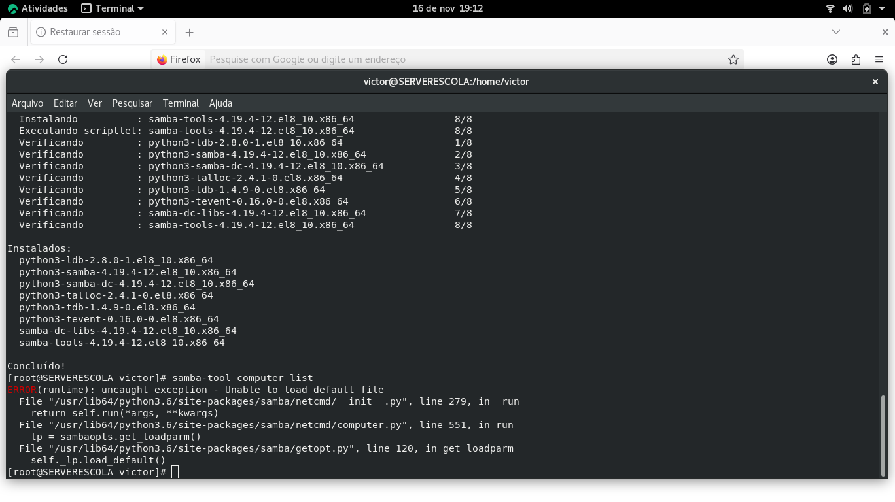The width and height of the screenshot is (895, 502).
Task: Click the Firefox address search field
Action: click(458, 59)
